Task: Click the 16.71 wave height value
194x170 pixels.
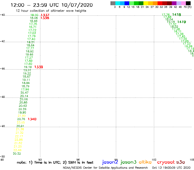Action: click(33, 27)
